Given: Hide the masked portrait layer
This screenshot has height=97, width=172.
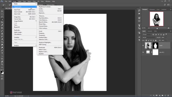Looking at the screenshot, I should coord(143,46).
